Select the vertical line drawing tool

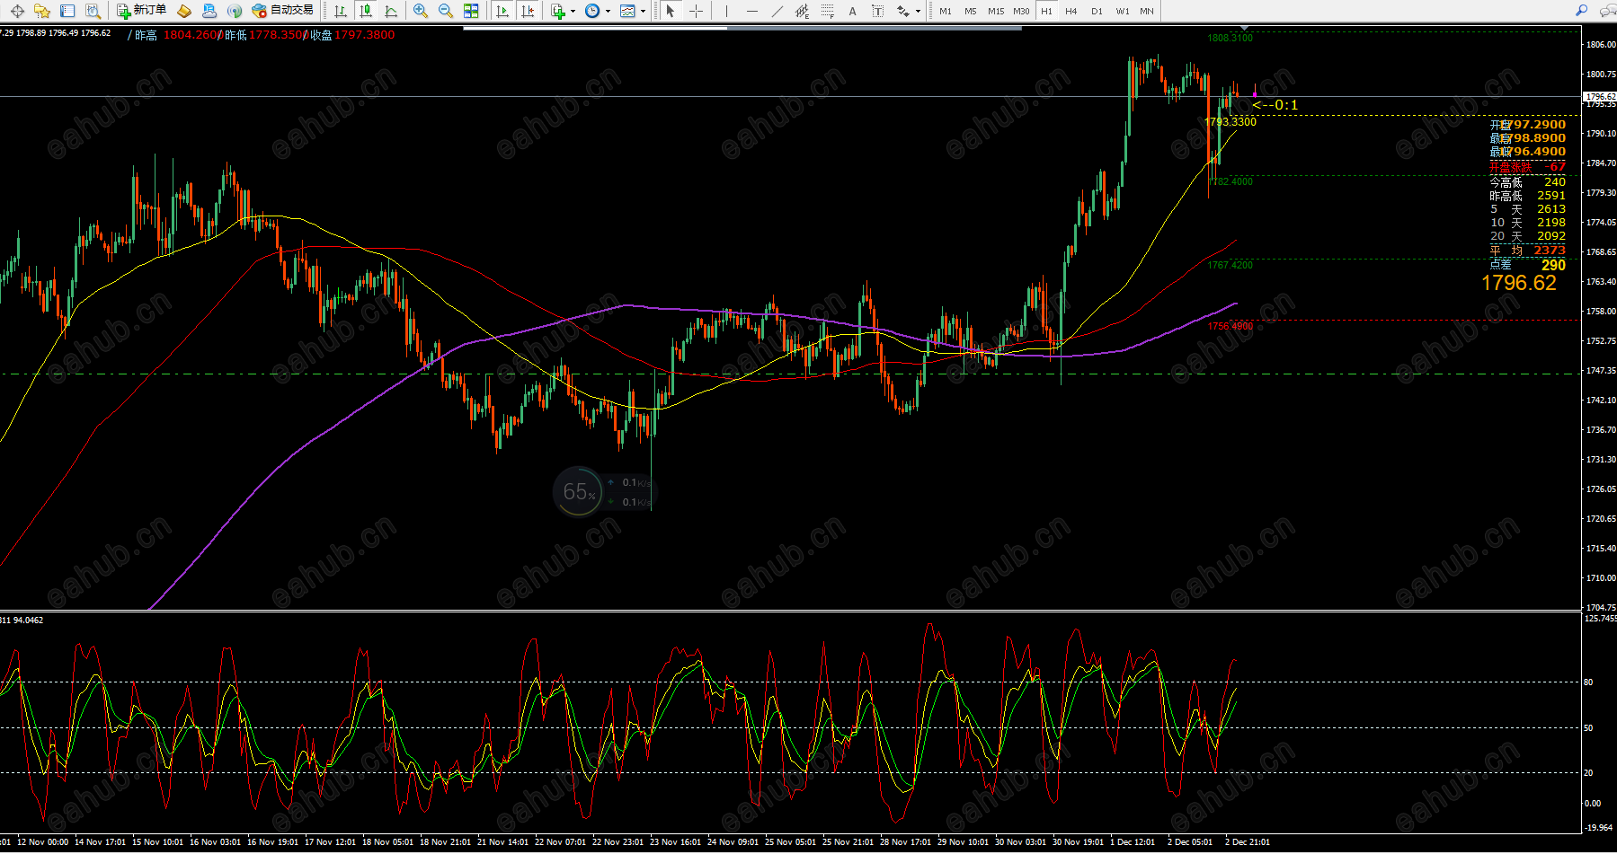pyautogui.click(x=726, y=11)
